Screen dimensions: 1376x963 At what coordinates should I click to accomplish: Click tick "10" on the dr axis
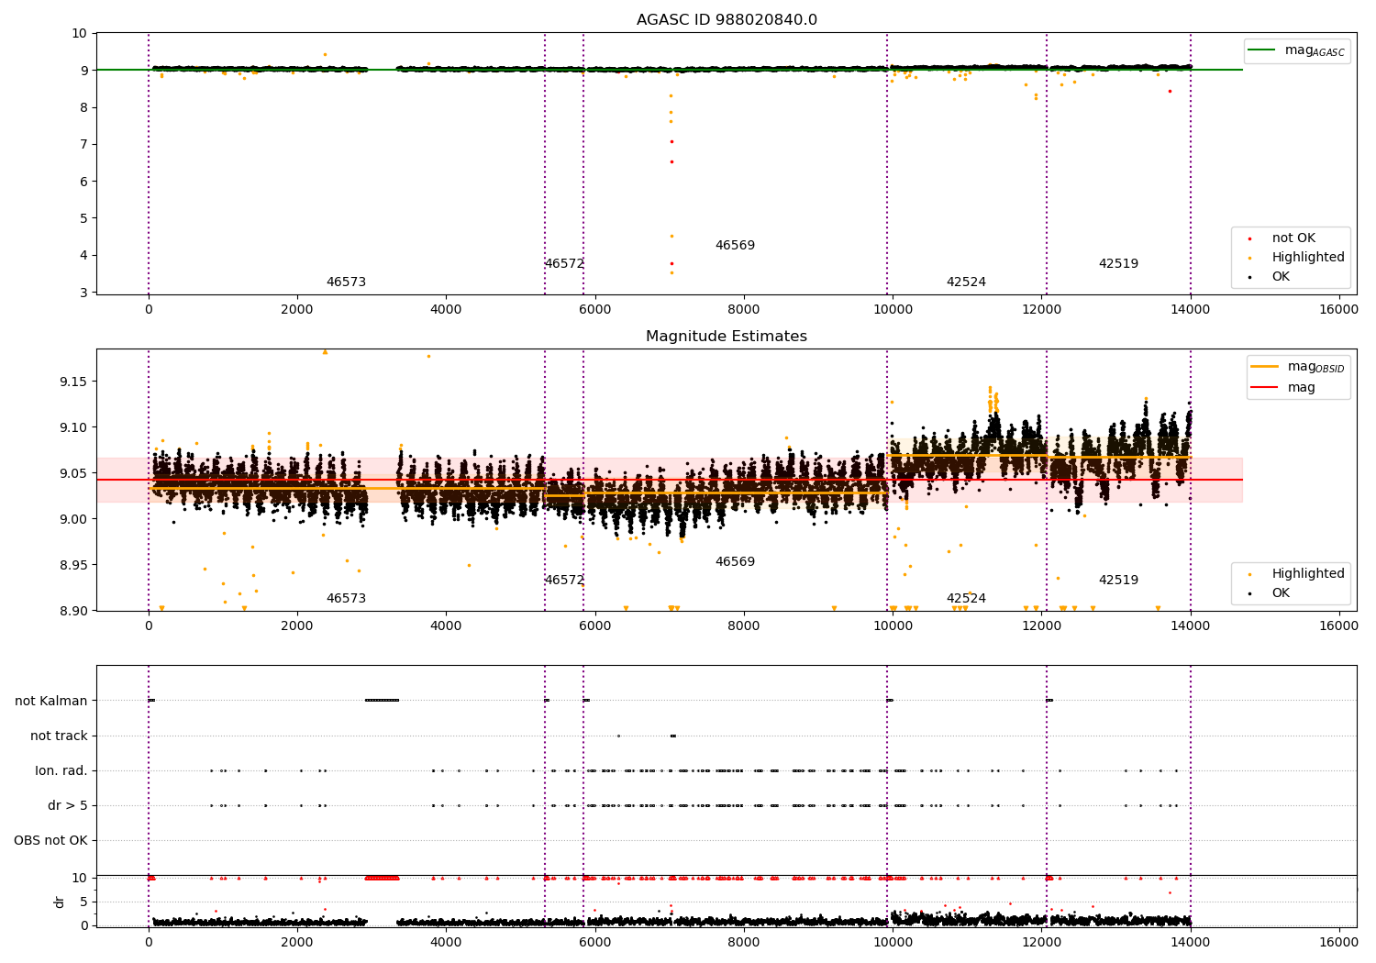point(80,879)
